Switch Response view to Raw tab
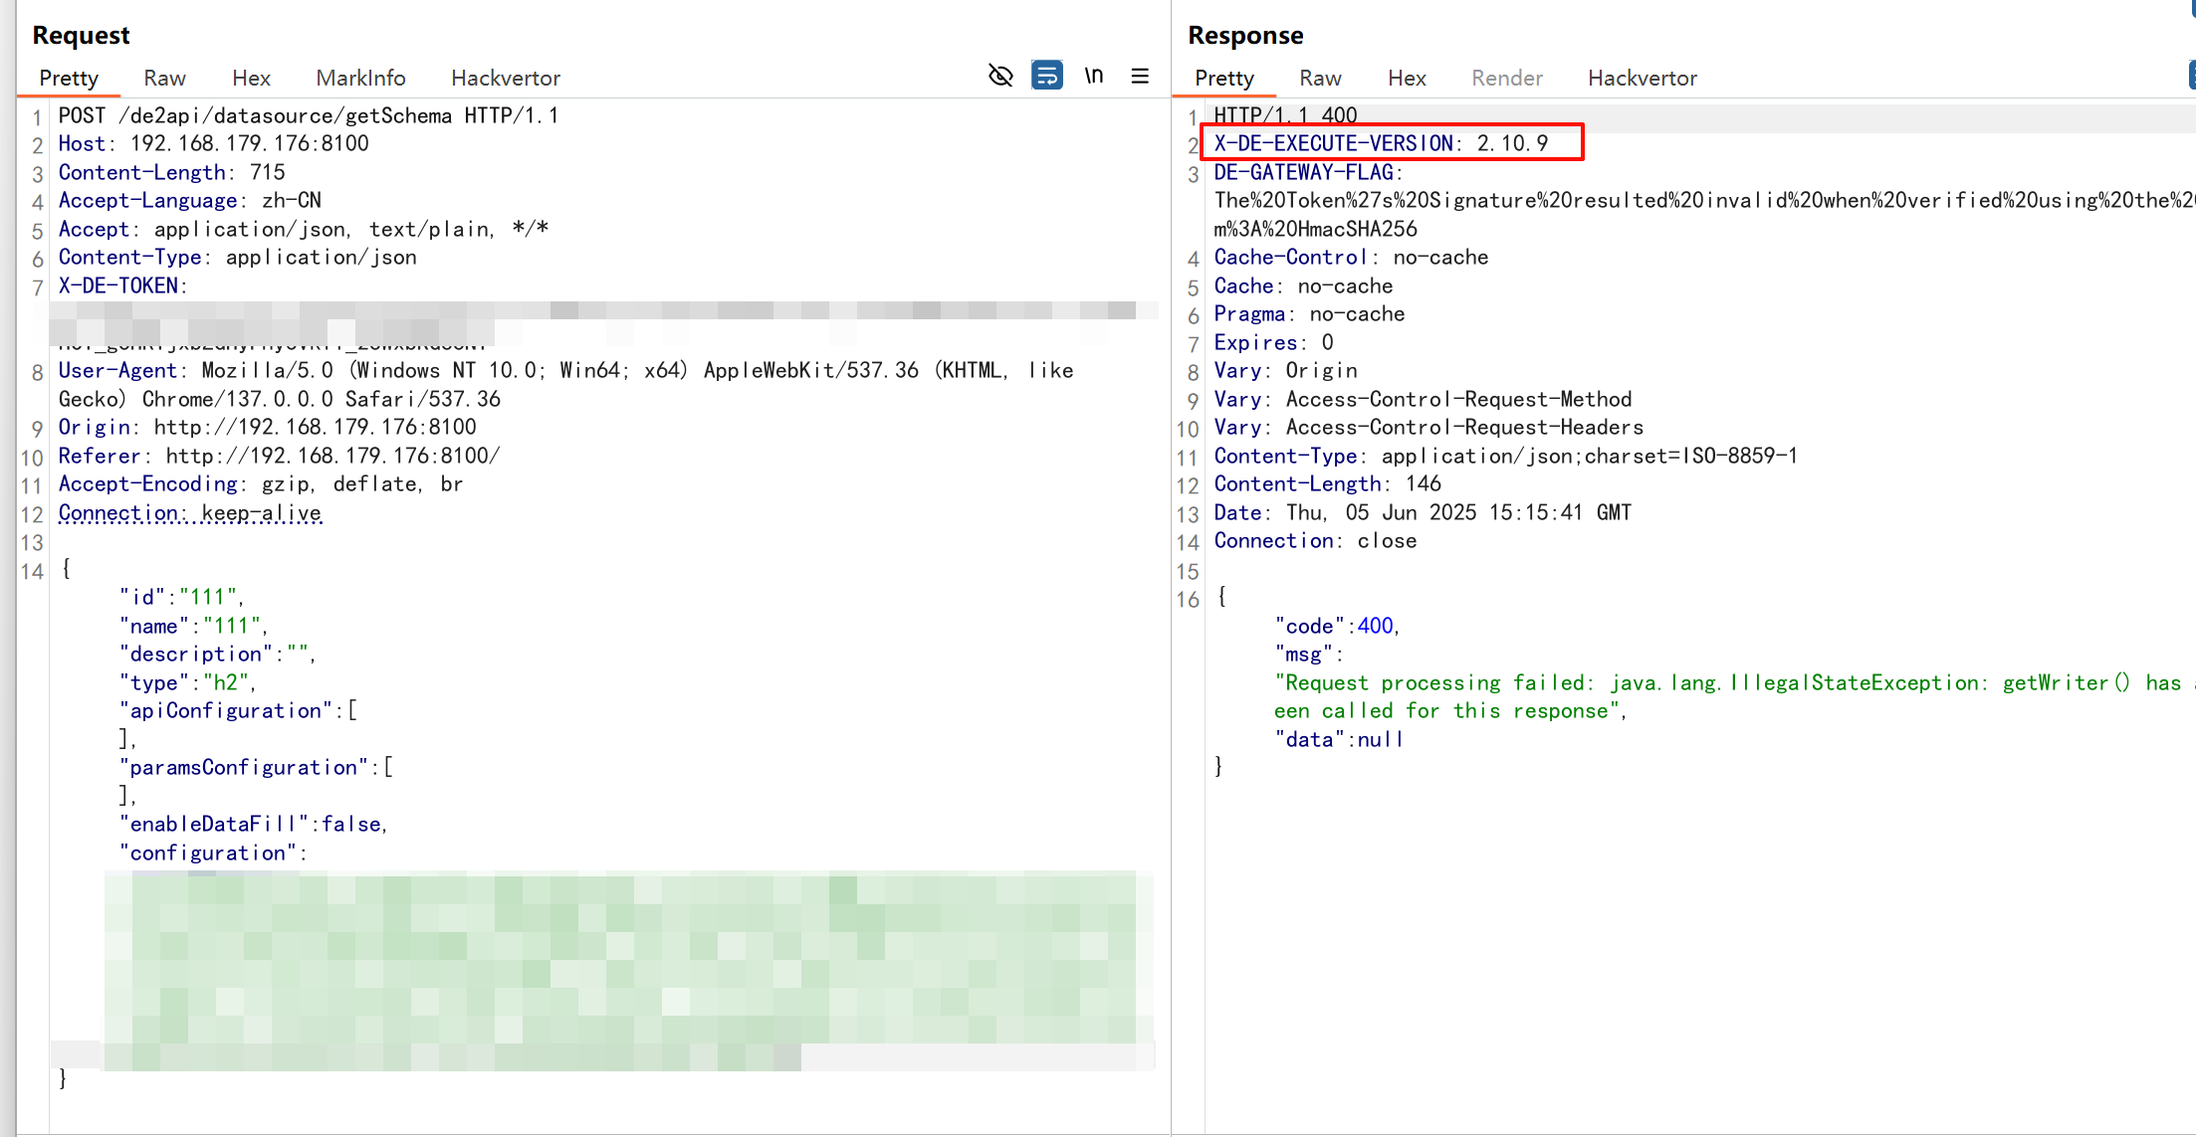This screenshot has width=2196, height=1137. pyautogui.click(x=1320, y=78)
